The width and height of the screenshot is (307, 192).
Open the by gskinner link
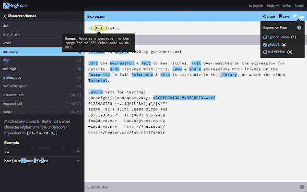tap(256, 6)
